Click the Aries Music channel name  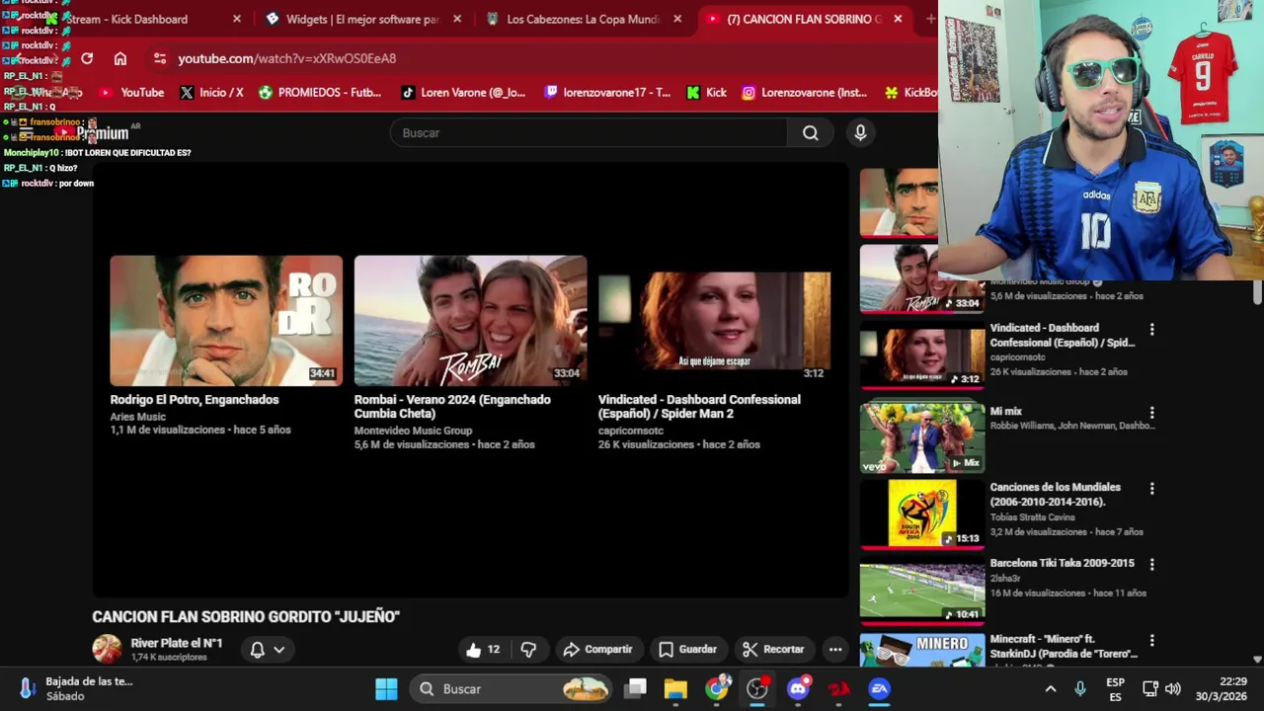[138, 417]
